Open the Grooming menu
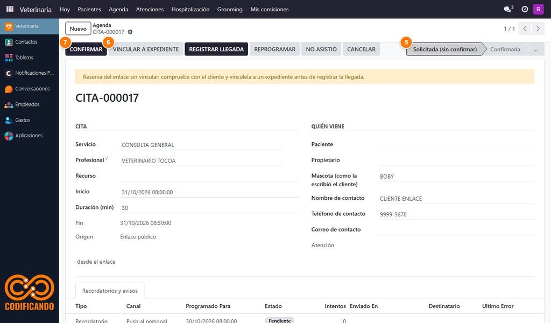Viewport: 551px width, 323px height. click(x=230, y=10)
